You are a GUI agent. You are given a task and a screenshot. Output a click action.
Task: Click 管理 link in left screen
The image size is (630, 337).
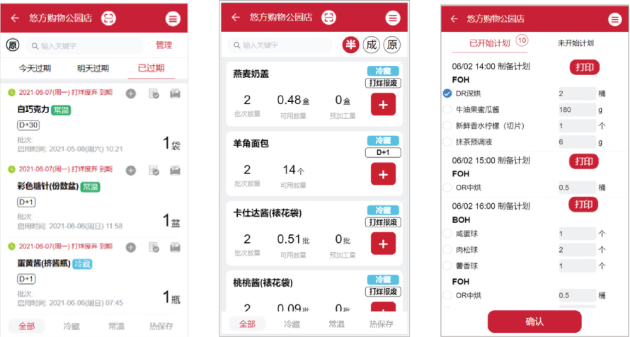pyautogui.click(x=164, y=45)
